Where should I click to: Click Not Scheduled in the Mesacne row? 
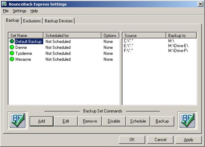point(58,59)
